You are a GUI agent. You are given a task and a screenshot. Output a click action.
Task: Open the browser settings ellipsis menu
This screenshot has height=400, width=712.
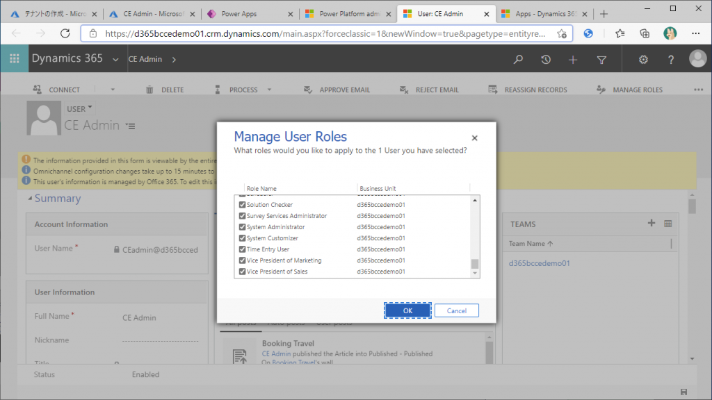pyautogui.click(x=695, y=33)
